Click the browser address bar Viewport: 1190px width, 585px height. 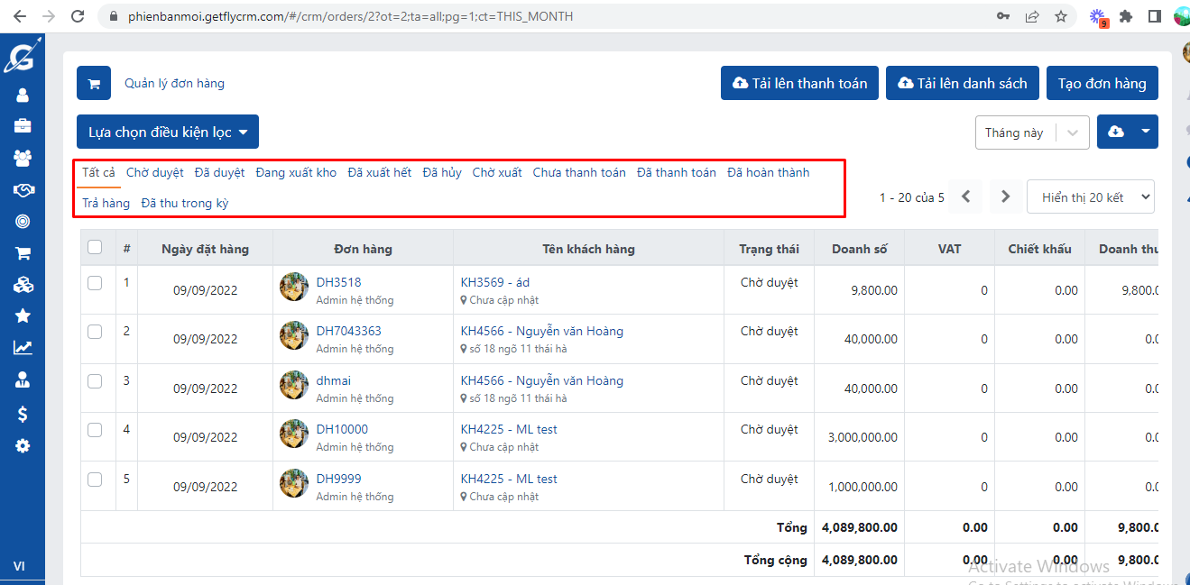(x=541, y=16)
